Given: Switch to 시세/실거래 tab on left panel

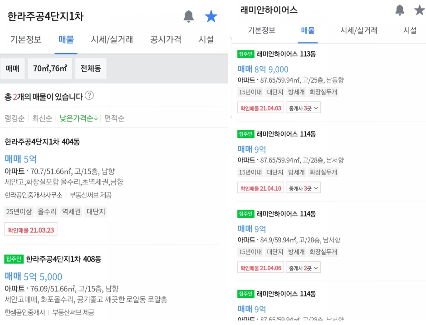Looking at the screenshot, I should [112, 39].
